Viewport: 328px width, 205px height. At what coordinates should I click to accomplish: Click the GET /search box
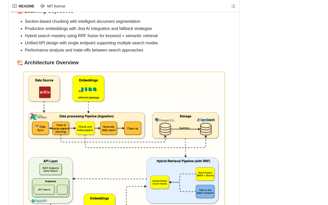point(44,190)
